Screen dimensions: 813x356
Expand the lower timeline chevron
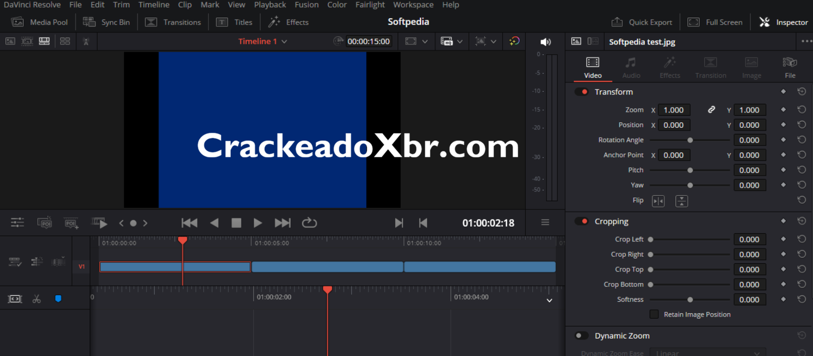tap(549, 301)
